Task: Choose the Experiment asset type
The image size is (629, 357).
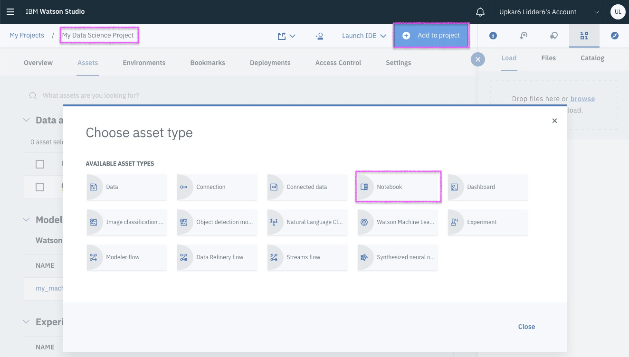Action: pyautogui.click(x=488, y=222)
